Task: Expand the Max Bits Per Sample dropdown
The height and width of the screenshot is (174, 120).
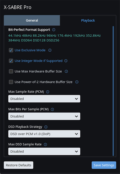Action: pos(44,116)
